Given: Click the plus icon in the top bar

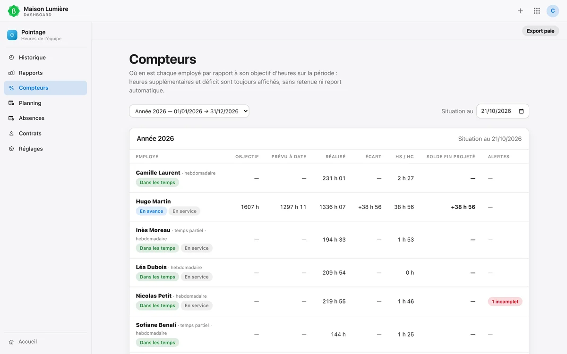Looking at the screenshot, I should (520, 11).
